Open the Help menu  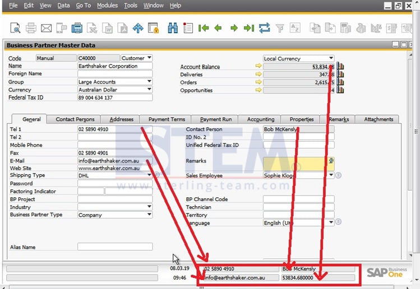point(175,6)
